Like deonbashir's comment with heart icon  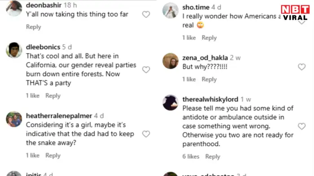[x=146, y=14]
